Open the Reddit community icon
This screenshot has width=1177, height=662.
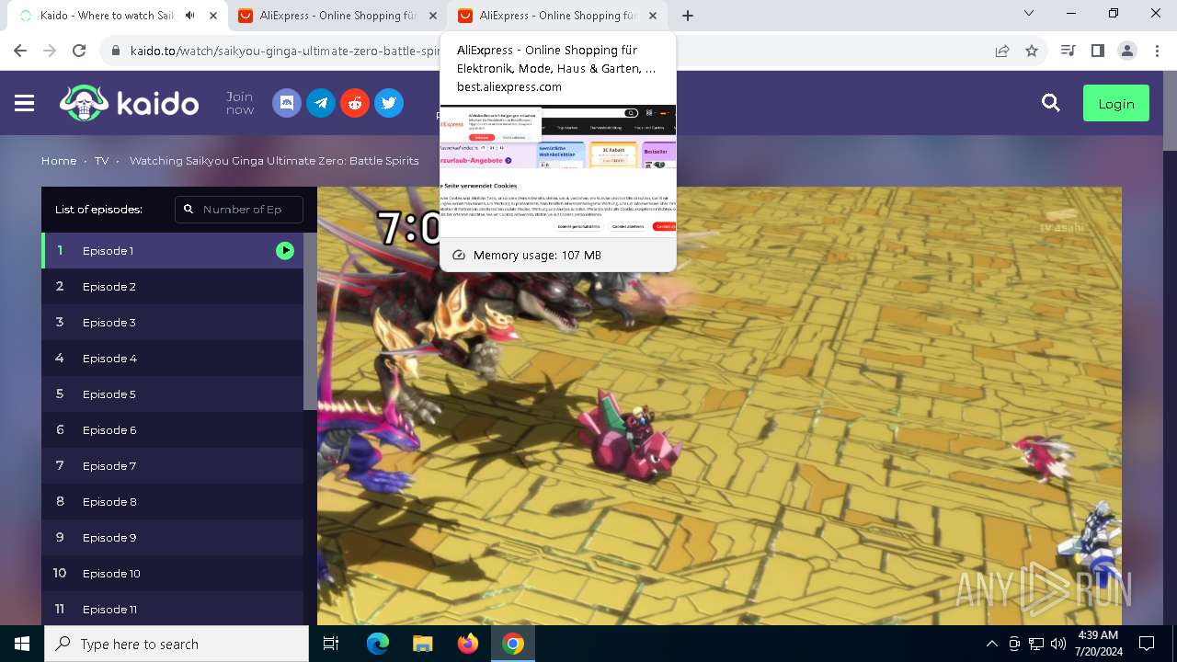tap(355, 103)
